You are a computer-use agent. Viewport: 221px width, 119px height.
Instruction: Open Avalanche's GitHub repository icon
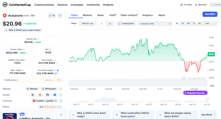47,95
